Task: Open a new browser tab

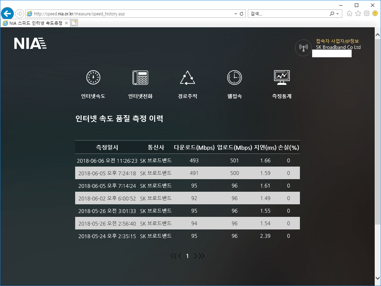Action: point(74,23)
